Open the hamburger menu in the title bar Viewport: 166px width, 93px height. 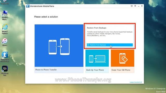pyautogui.click(x=135, y=6)
